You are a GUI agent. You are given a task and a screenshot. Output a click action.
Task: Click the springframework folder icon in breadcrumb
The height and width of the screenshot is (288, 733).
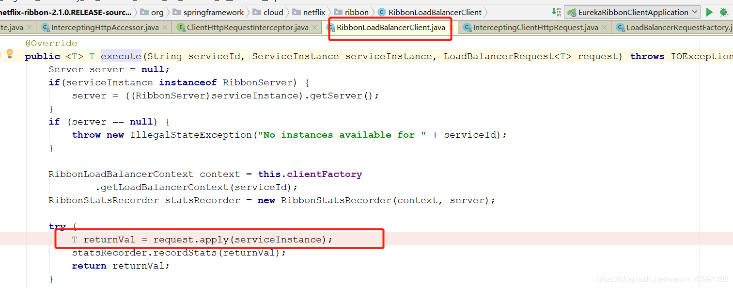pos(176,12)
